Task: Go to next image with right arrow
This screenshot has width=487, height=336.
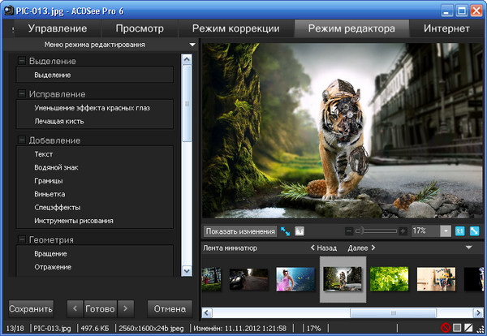Action: [125, 308]
